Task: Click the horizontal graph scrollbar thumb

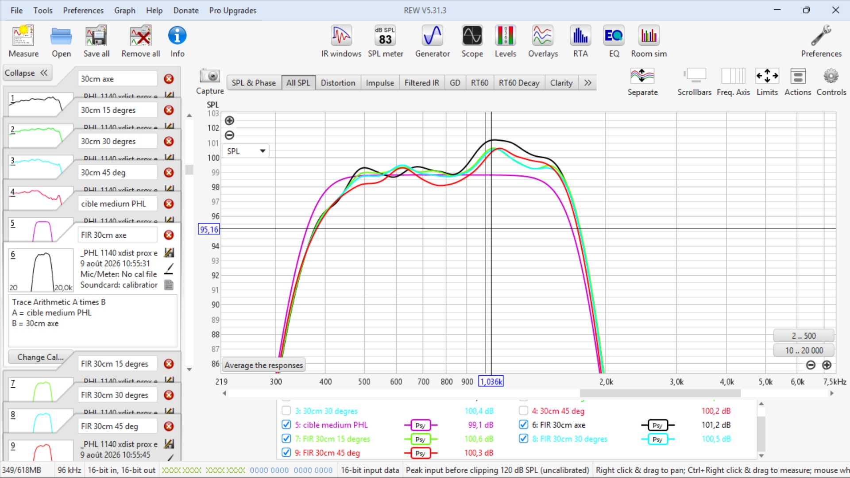Action: 660,393
